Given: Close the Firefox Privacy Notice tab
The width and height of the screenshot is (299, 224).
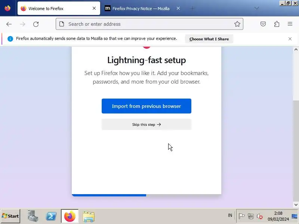Looking at the screenshot, I should [178, 8].
